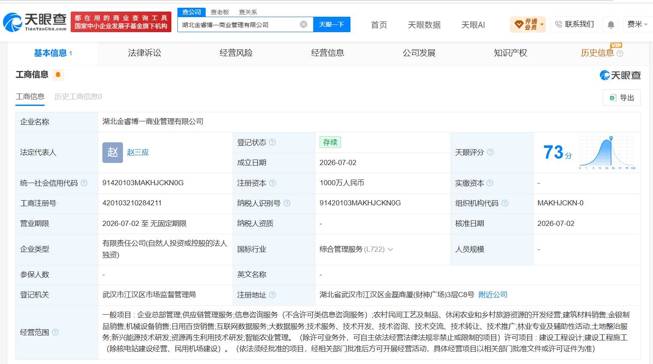Click company name cell 湖北金睿博一商业管理有限公司

click(x=153, y=122)
